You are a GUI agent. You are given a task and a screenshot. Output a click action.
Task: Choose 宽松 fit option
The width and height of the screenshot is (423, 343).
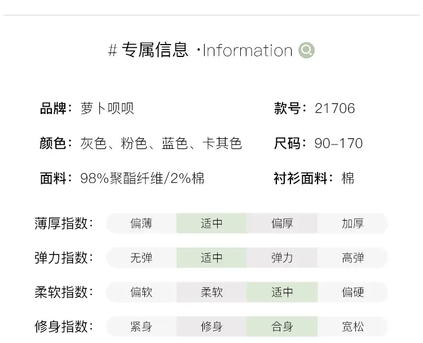pyautogui.click(x=352, y=326)
